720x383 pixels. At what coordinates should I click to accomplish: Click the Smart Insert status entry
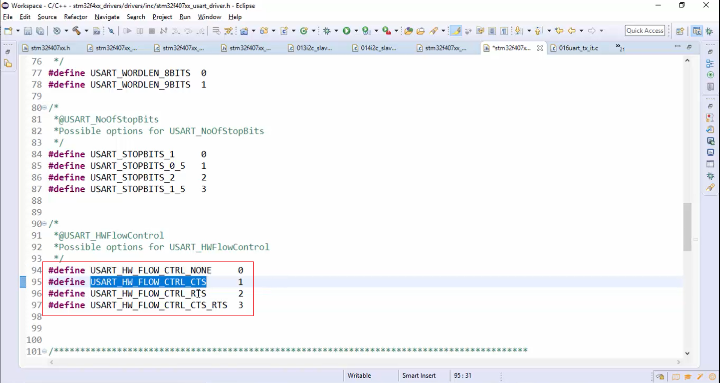pos(419,375)
